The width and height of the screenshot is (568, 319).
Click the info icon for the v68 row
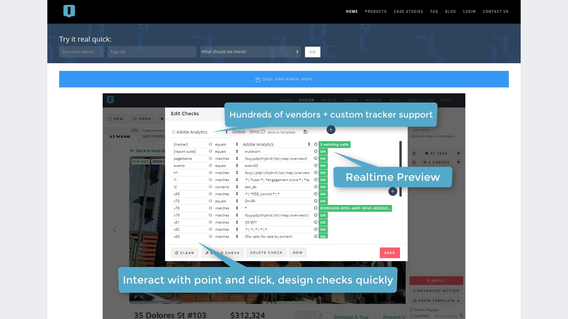(210, 194)
